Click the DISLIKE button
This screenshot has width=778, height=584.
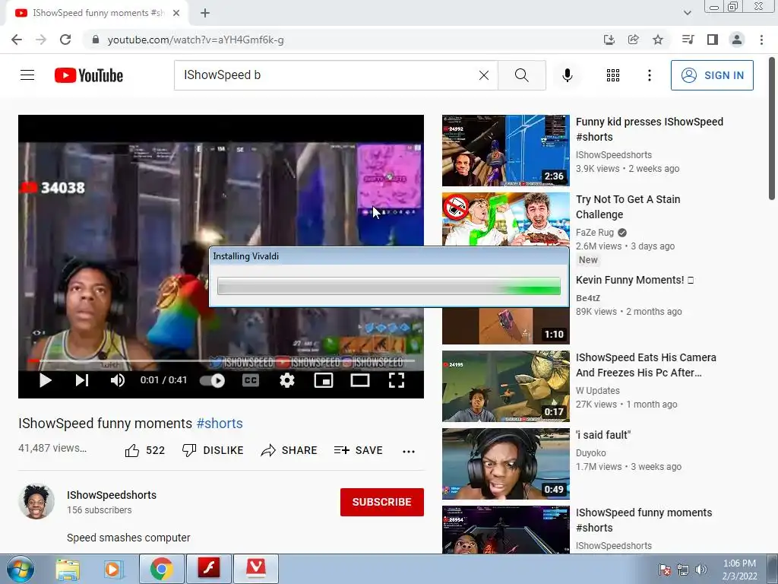tap(213, 450)
